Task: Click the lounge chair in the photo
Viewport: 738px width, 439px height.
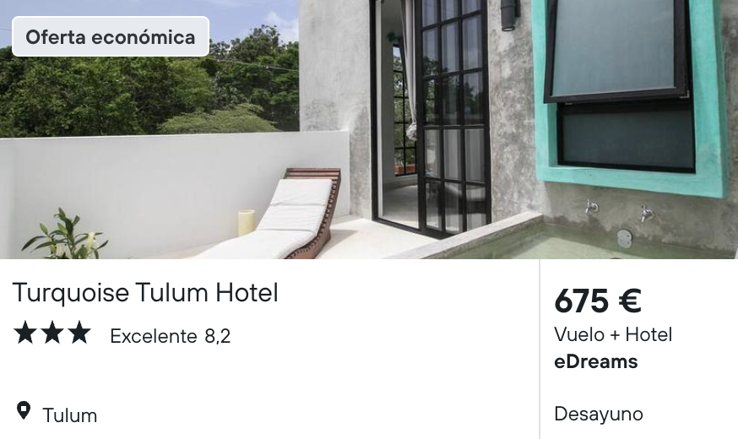Action: (x=282, y=216)
